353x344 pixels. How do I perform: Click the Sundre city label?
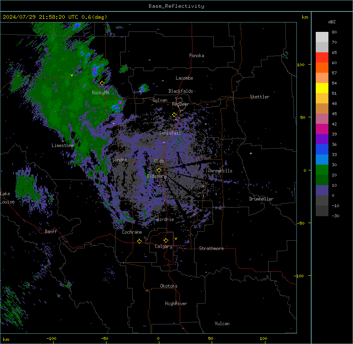(x=120, y=160)
